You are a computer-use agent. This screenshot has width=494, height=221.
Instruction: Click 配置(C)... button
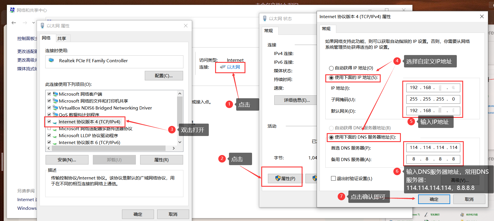click(164, 75)
